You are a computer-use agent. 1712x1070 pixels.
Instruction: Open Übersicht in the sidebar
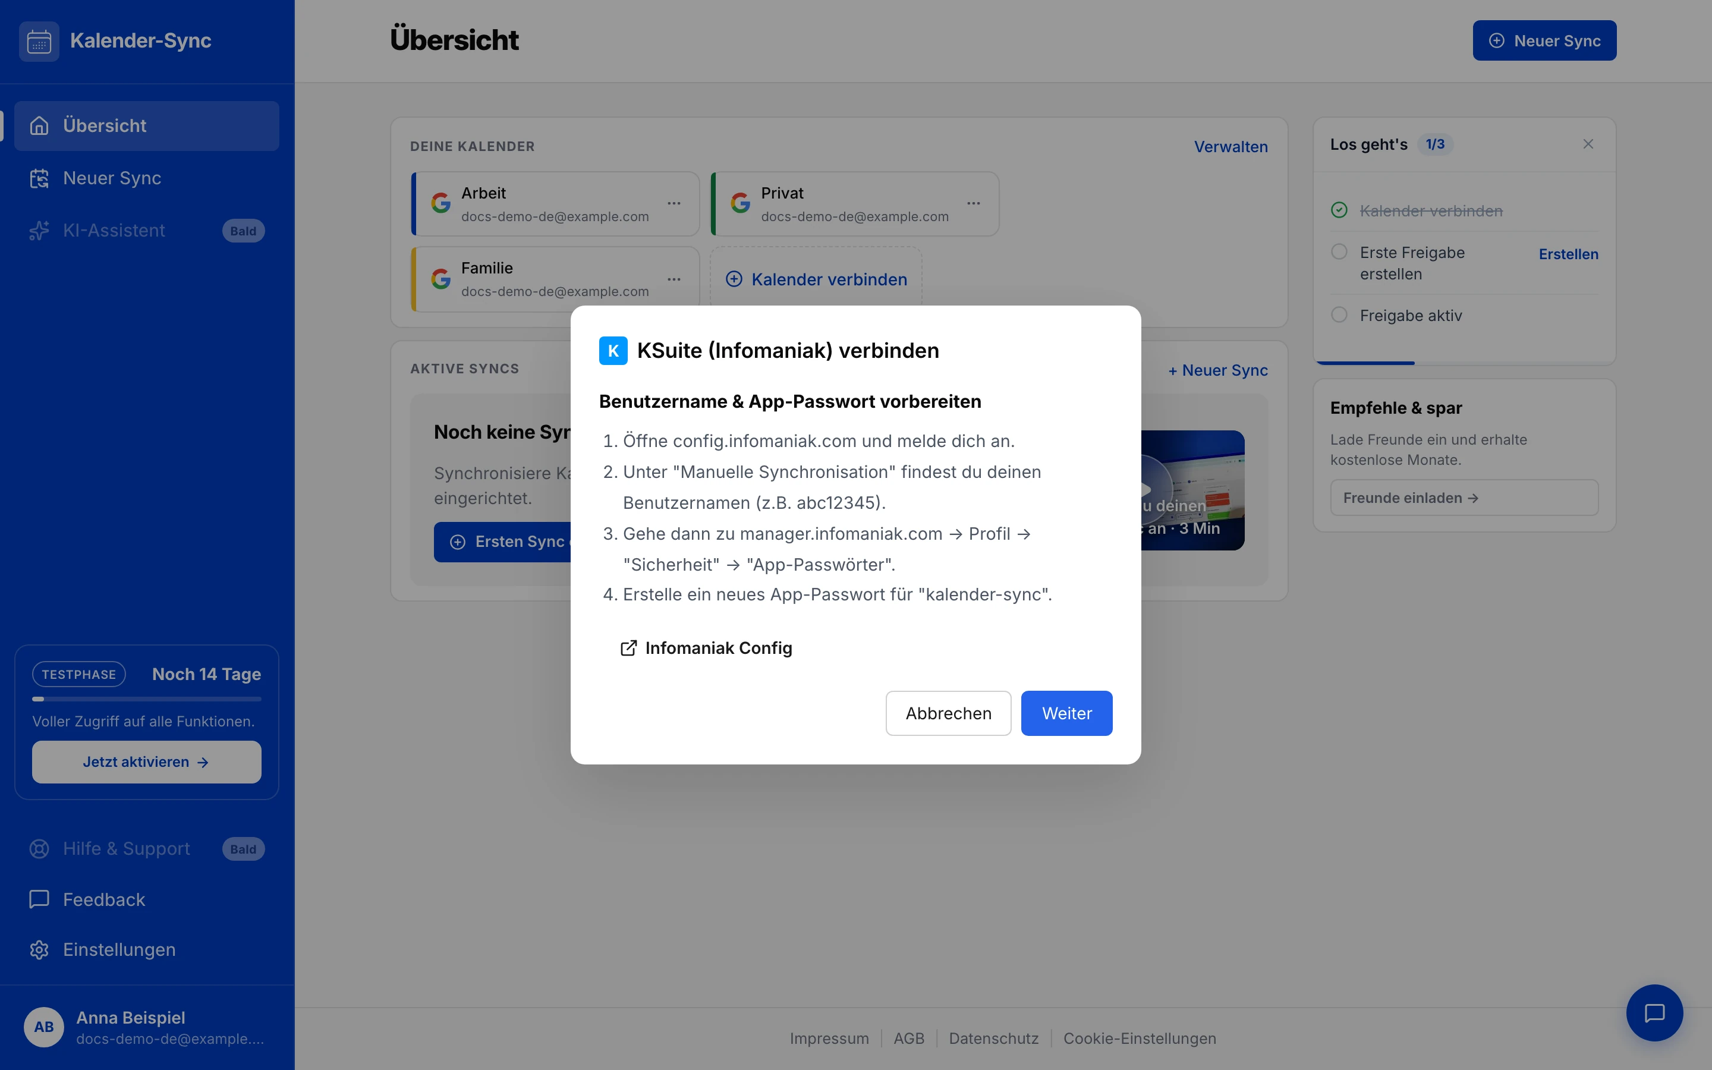tap(146, 125)
